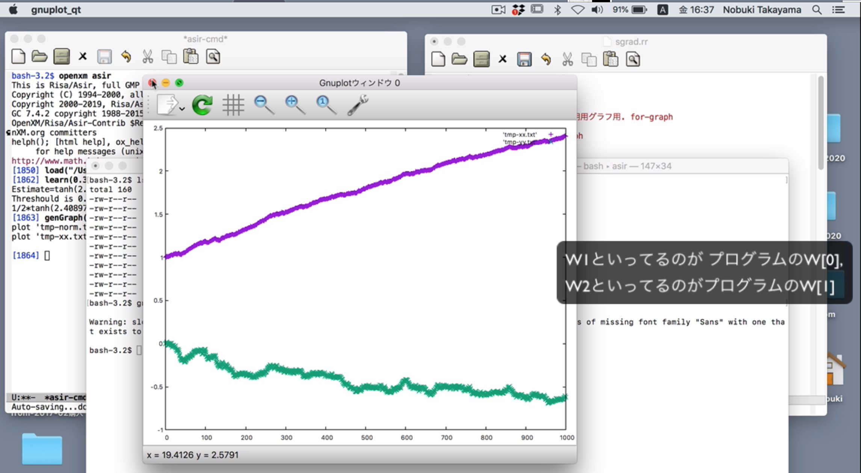The height and width of the screenshot is (473, 861).
Task: Open gnuplot settings wrench icon
Action: click(x=358, y=105)
